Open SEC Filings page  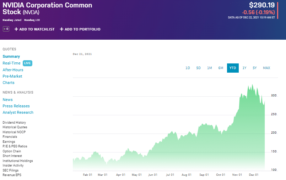(11, 170)
